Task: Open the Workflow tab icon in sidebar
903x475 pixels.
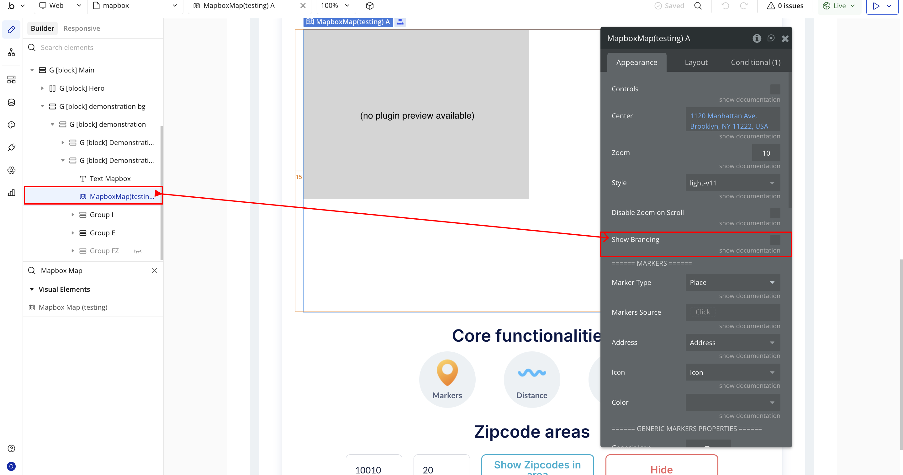Action: click(x=11, y=52)
